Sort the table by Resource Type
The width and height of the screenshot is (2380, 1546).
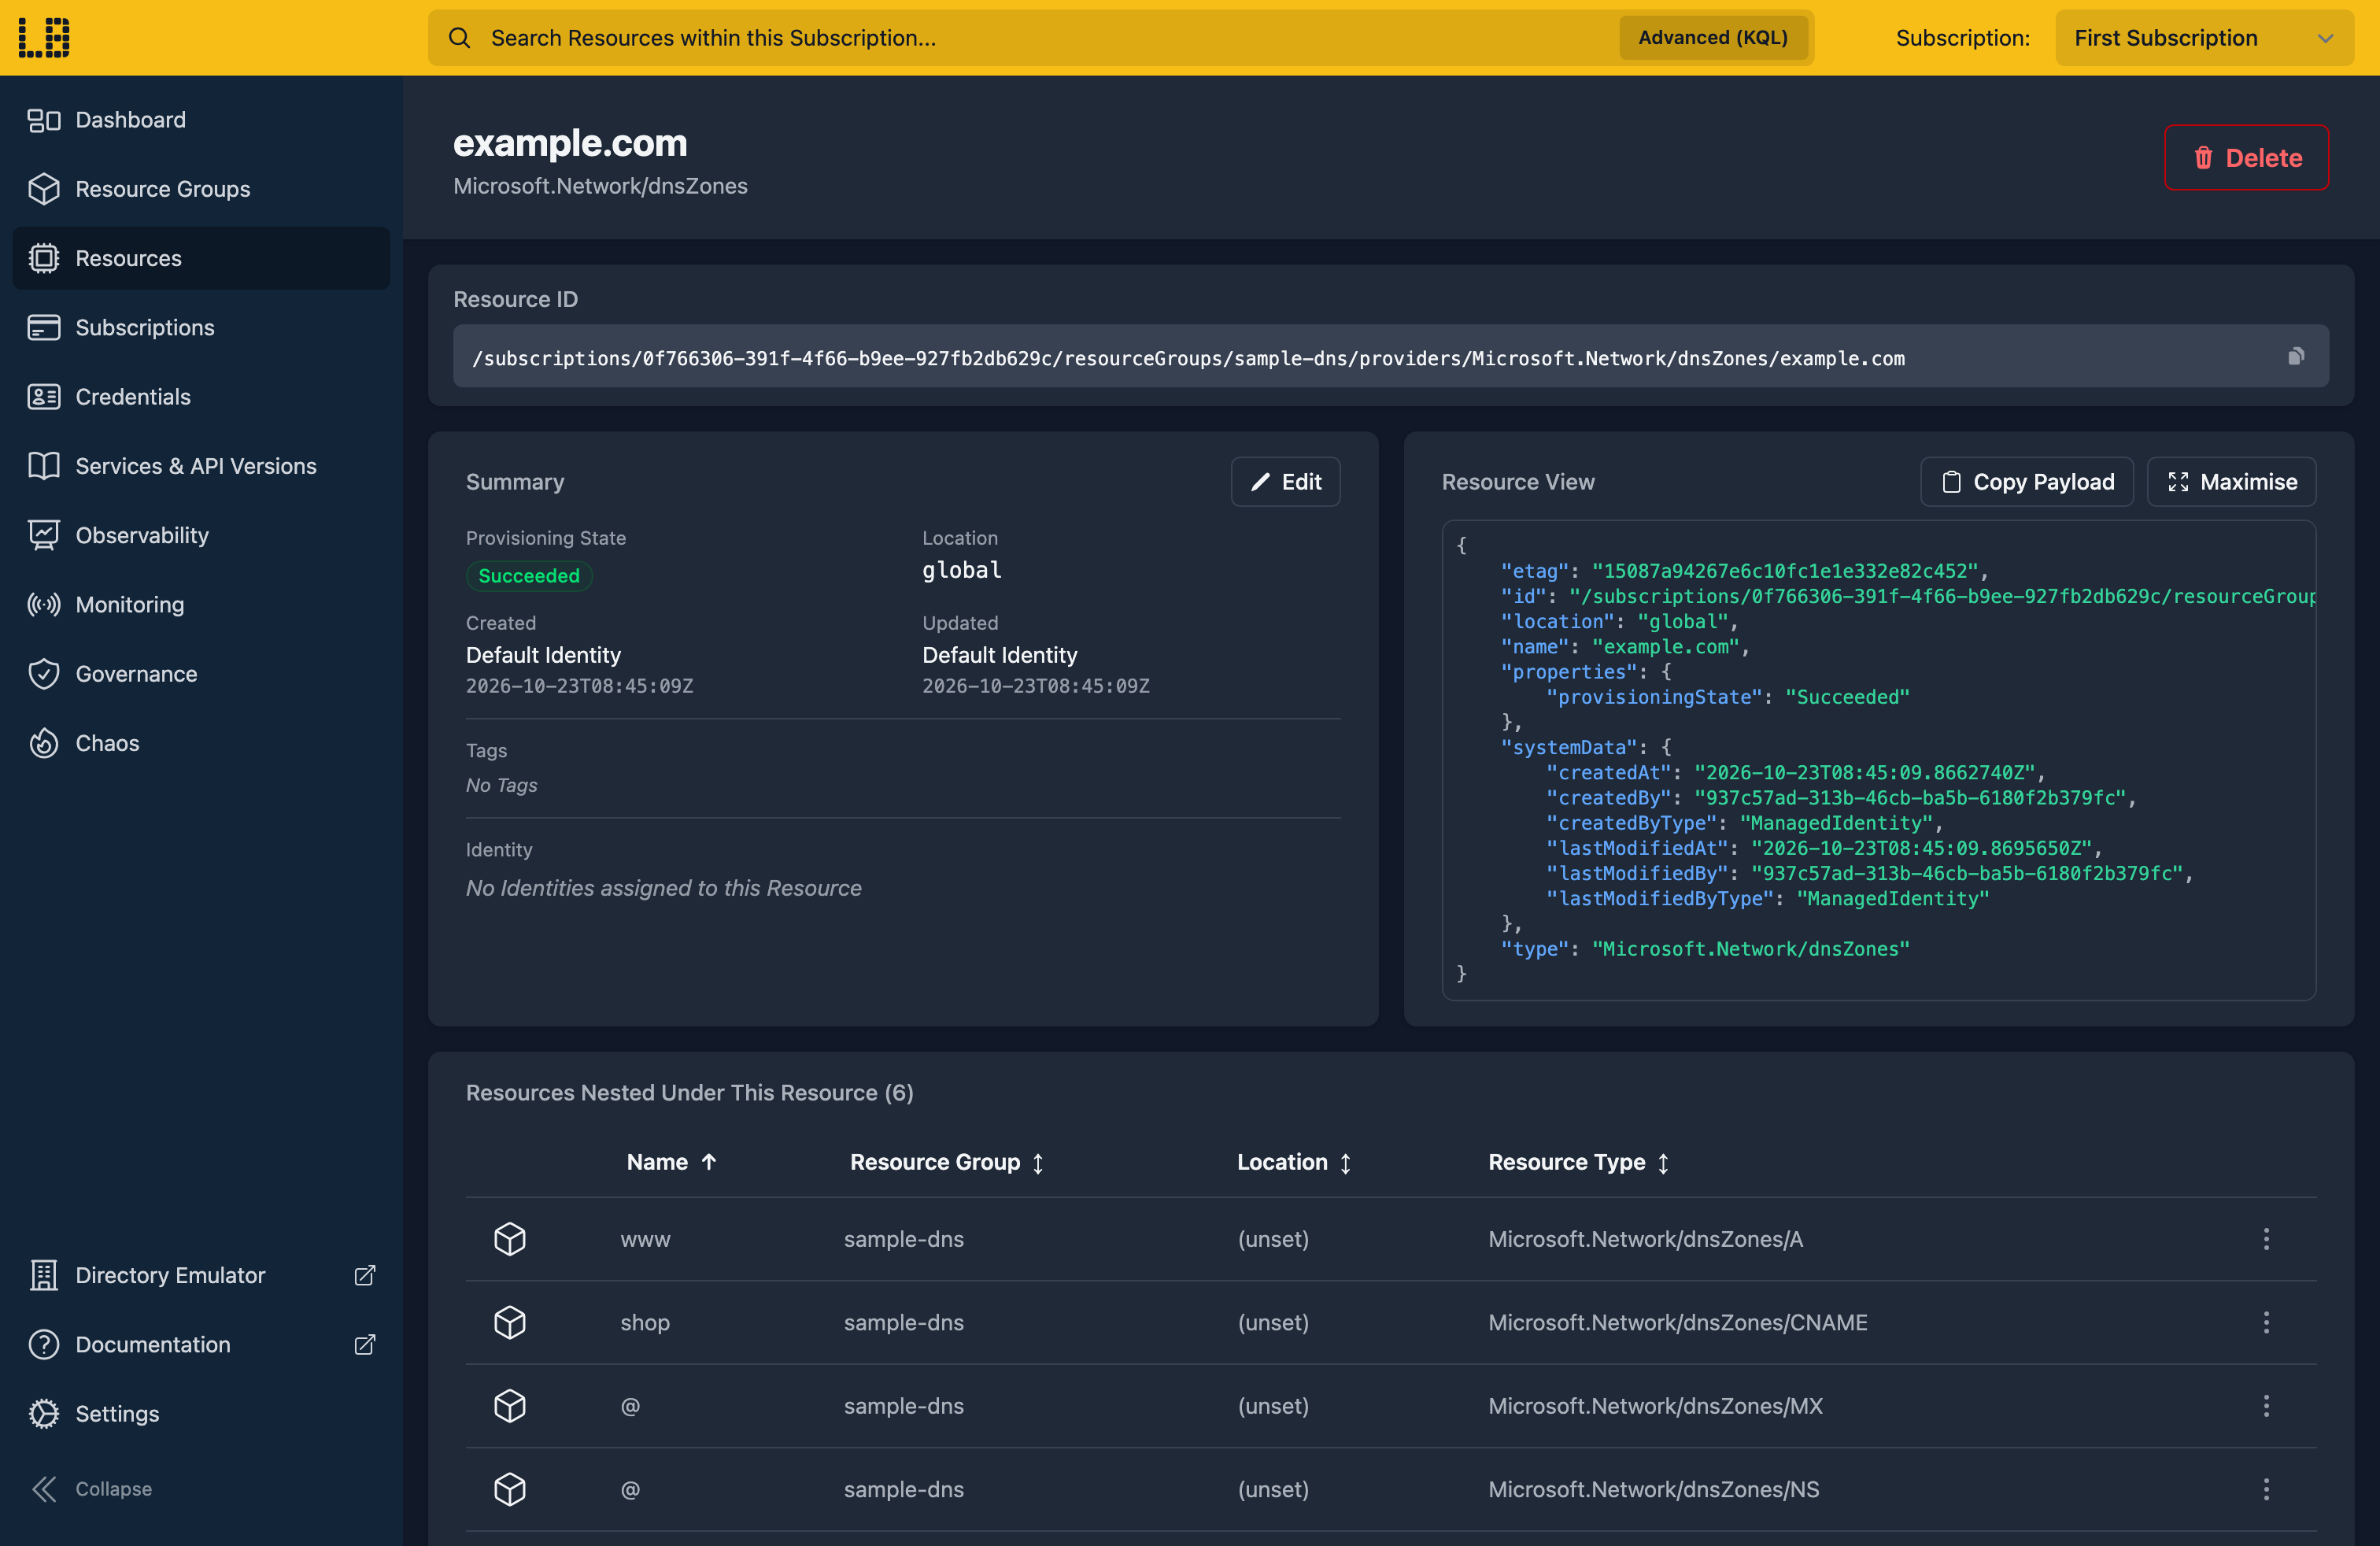(x=1578, y=1162)
